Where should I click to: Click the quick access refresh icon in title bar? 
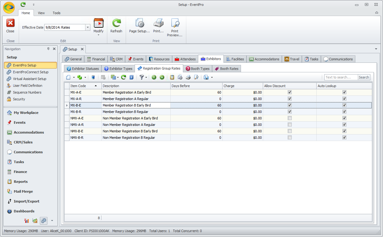click(x=23, y=5)
